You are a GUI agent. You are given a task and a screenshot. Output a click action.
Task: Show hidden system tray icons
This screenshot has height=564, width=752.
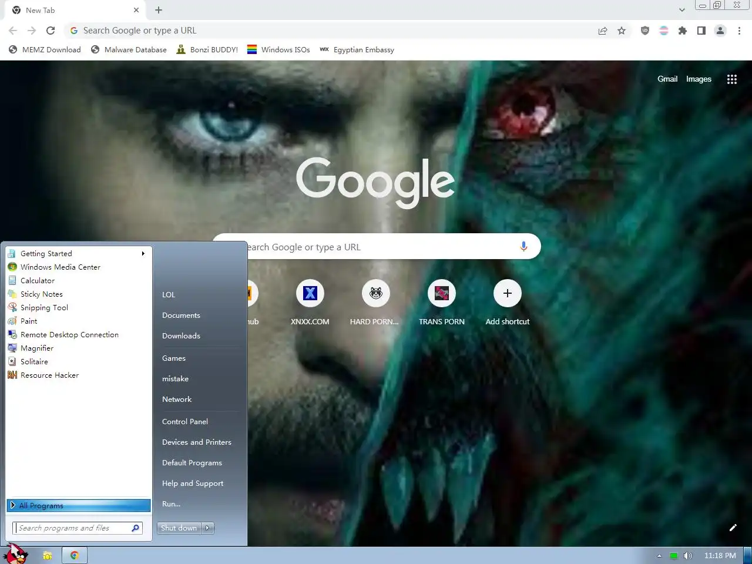click(659, 556)
